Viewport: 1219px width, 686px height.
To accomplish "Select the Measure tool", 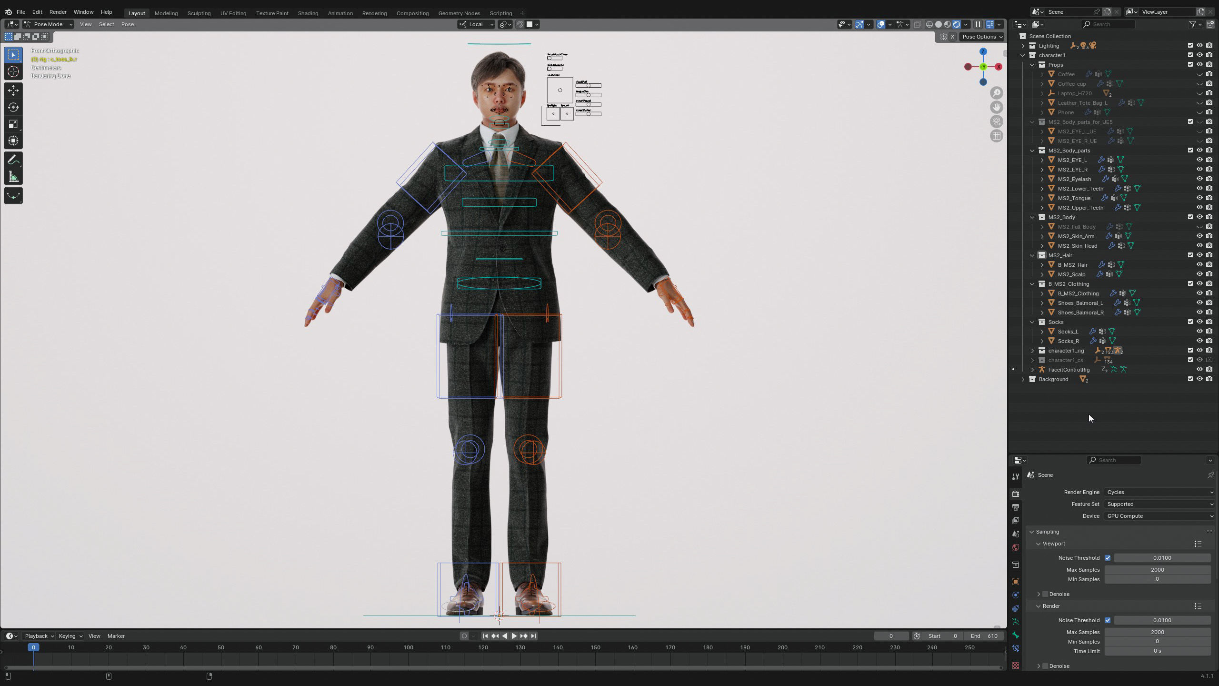I will click(13, 177).
